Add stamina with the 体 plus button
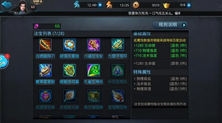The width and height of the screenshot is (222, 123). pos(100,5)
